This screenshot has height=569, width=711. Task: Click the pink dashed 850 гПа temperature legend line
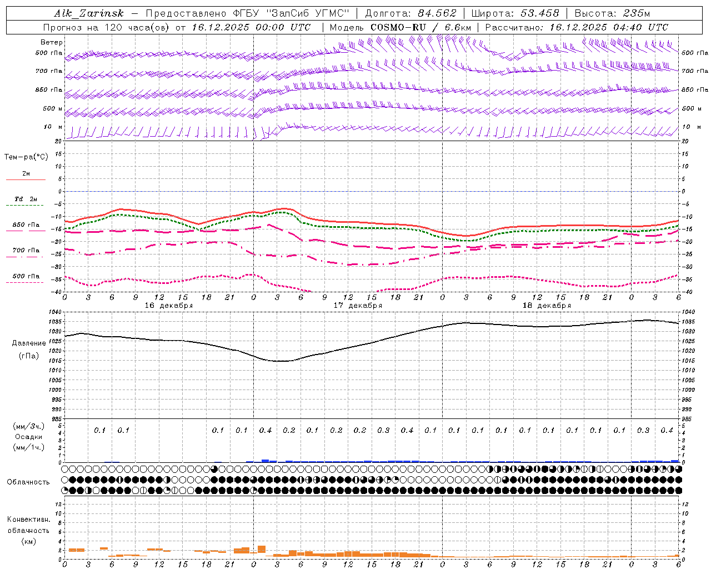[26, 231]
